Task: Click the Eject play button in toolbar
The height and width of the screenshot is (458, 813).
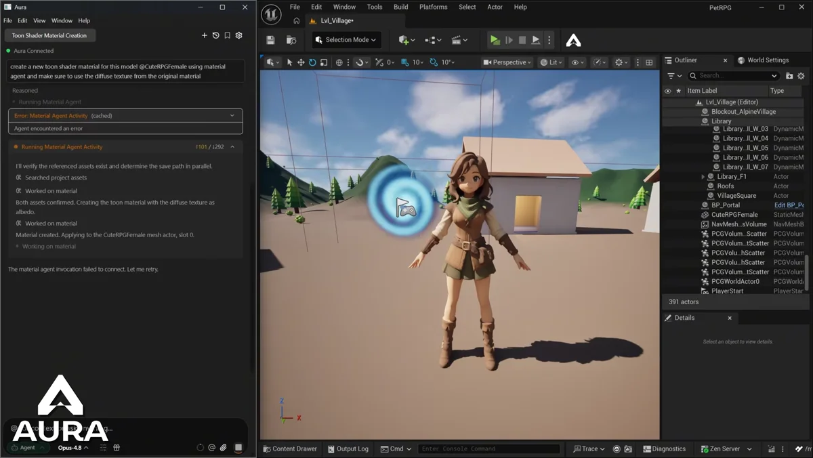Action: [536, 40]
